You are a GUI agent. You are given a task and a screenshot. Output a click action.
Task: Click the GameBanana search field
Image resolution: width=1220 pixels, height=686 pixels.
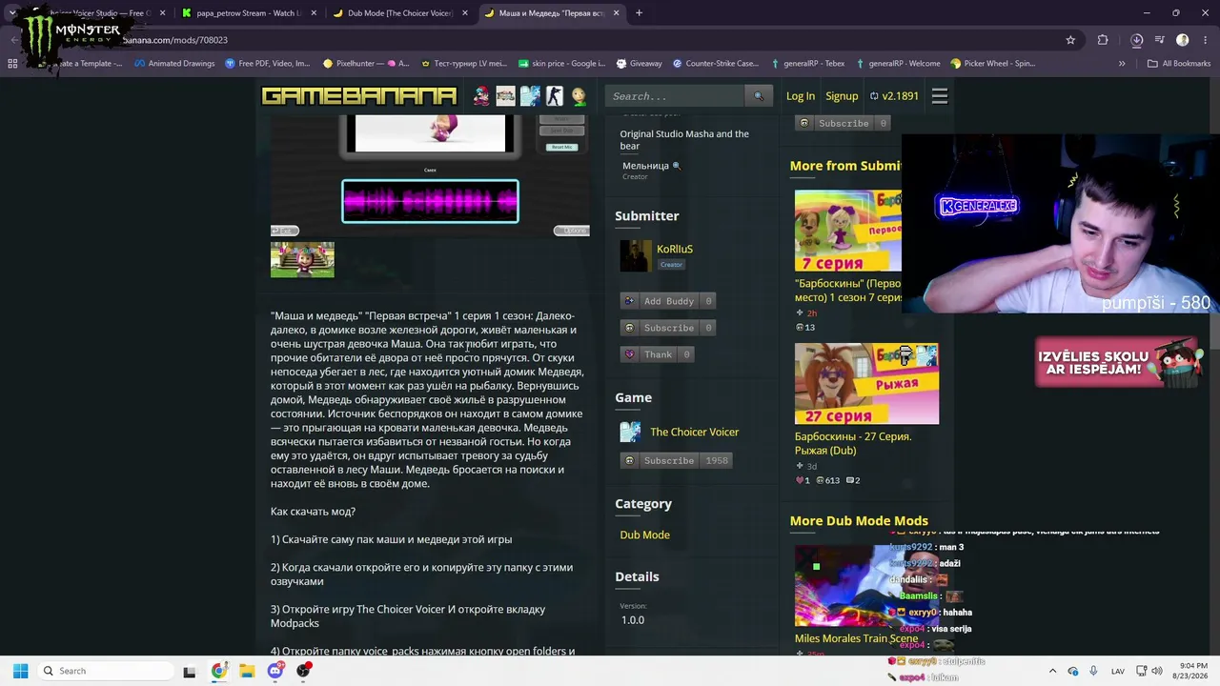tap(675, 96)
